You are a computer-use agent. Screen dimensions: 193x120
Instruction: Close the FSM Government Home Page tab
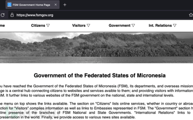coord(56,5)
